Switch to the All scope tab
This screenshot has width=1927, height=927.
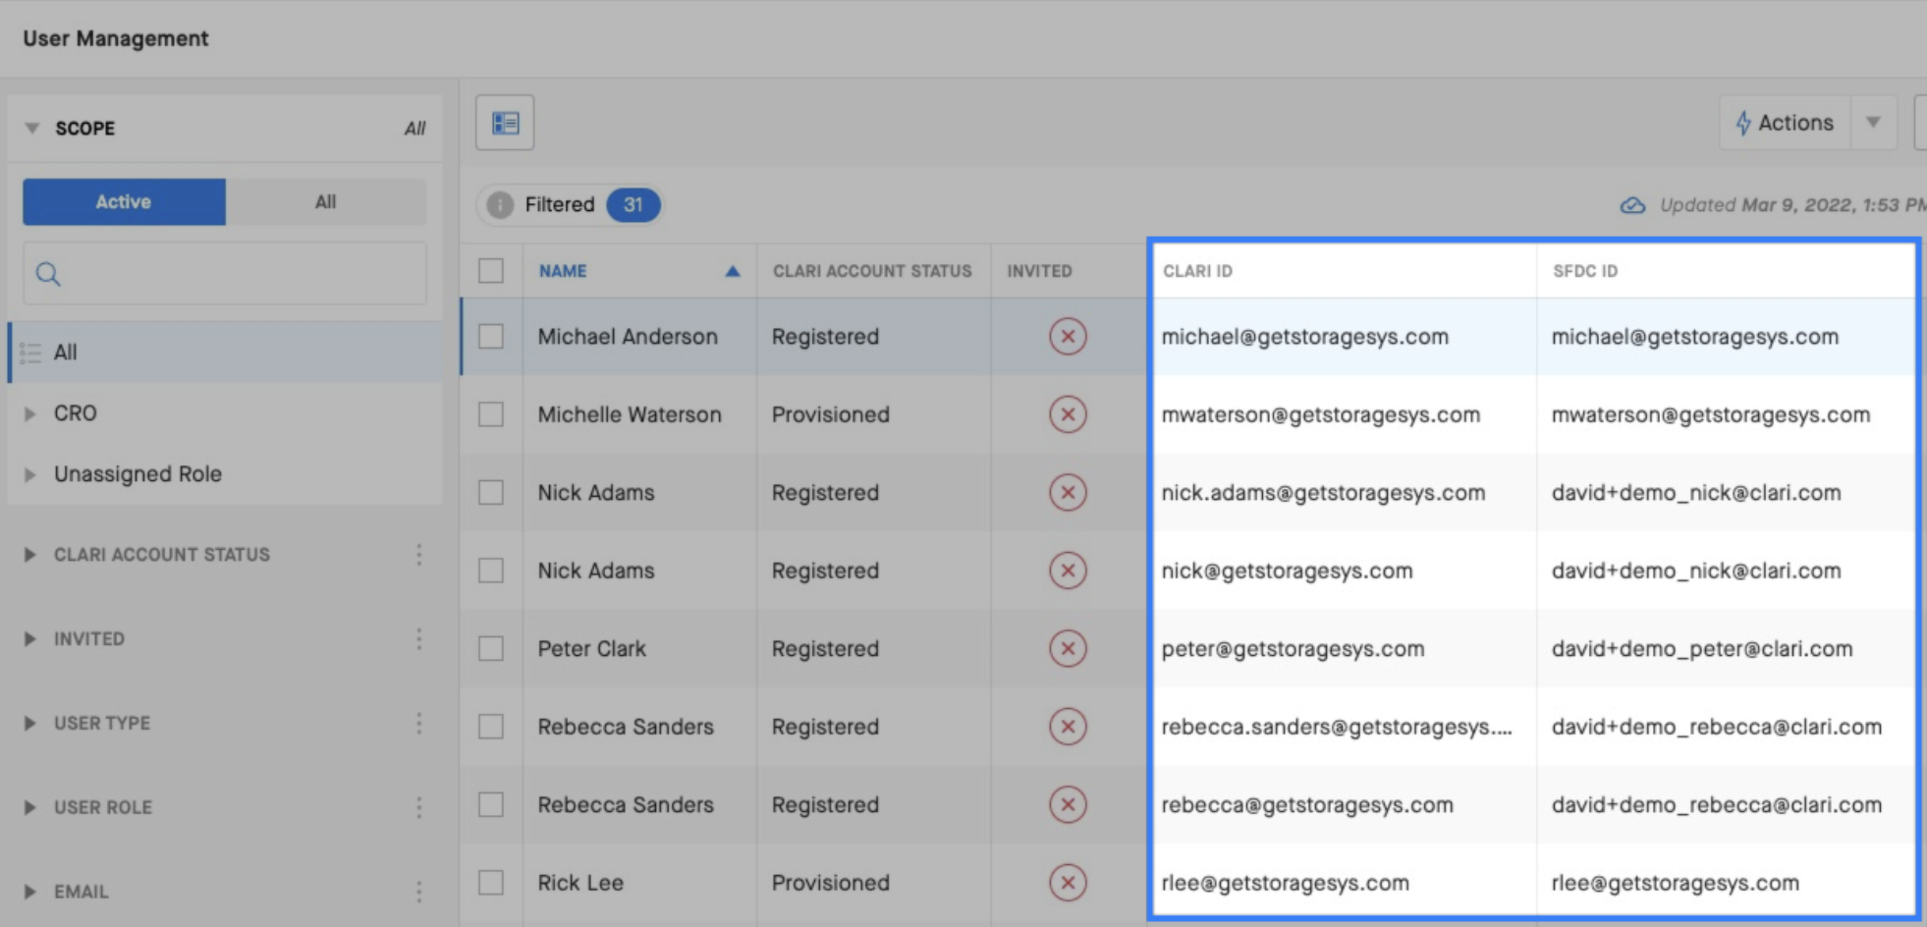pos(325,201)
